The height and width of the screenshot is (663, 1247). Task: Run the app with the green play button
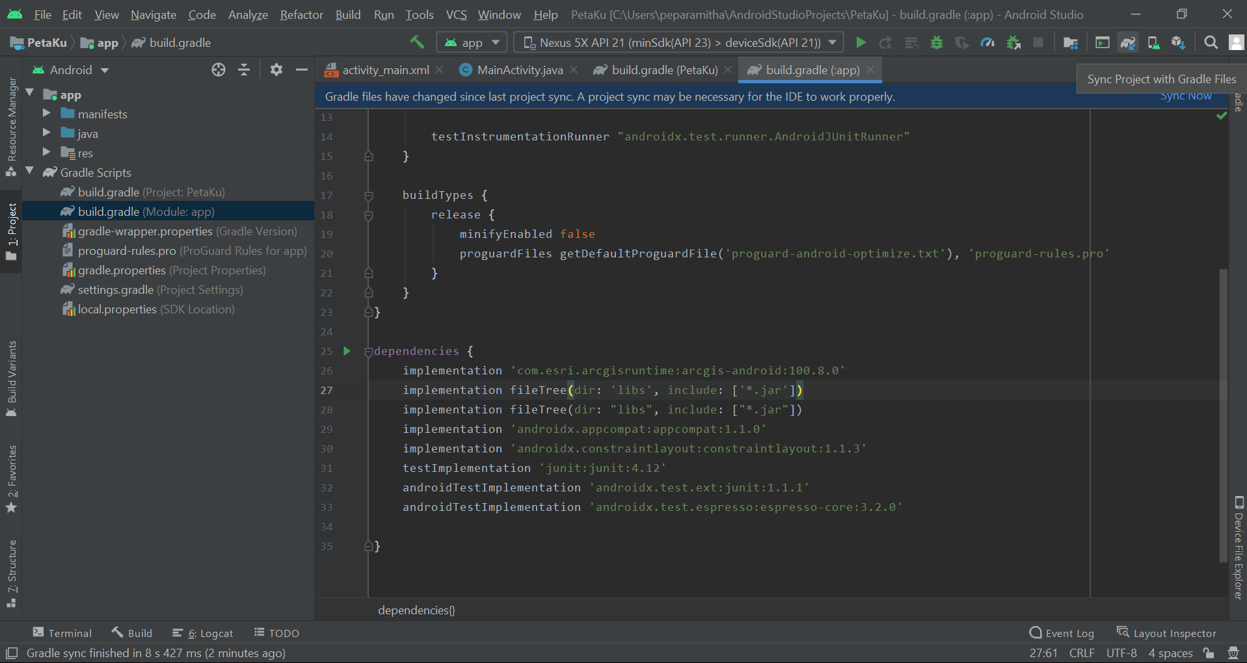[x=861, y=42]
